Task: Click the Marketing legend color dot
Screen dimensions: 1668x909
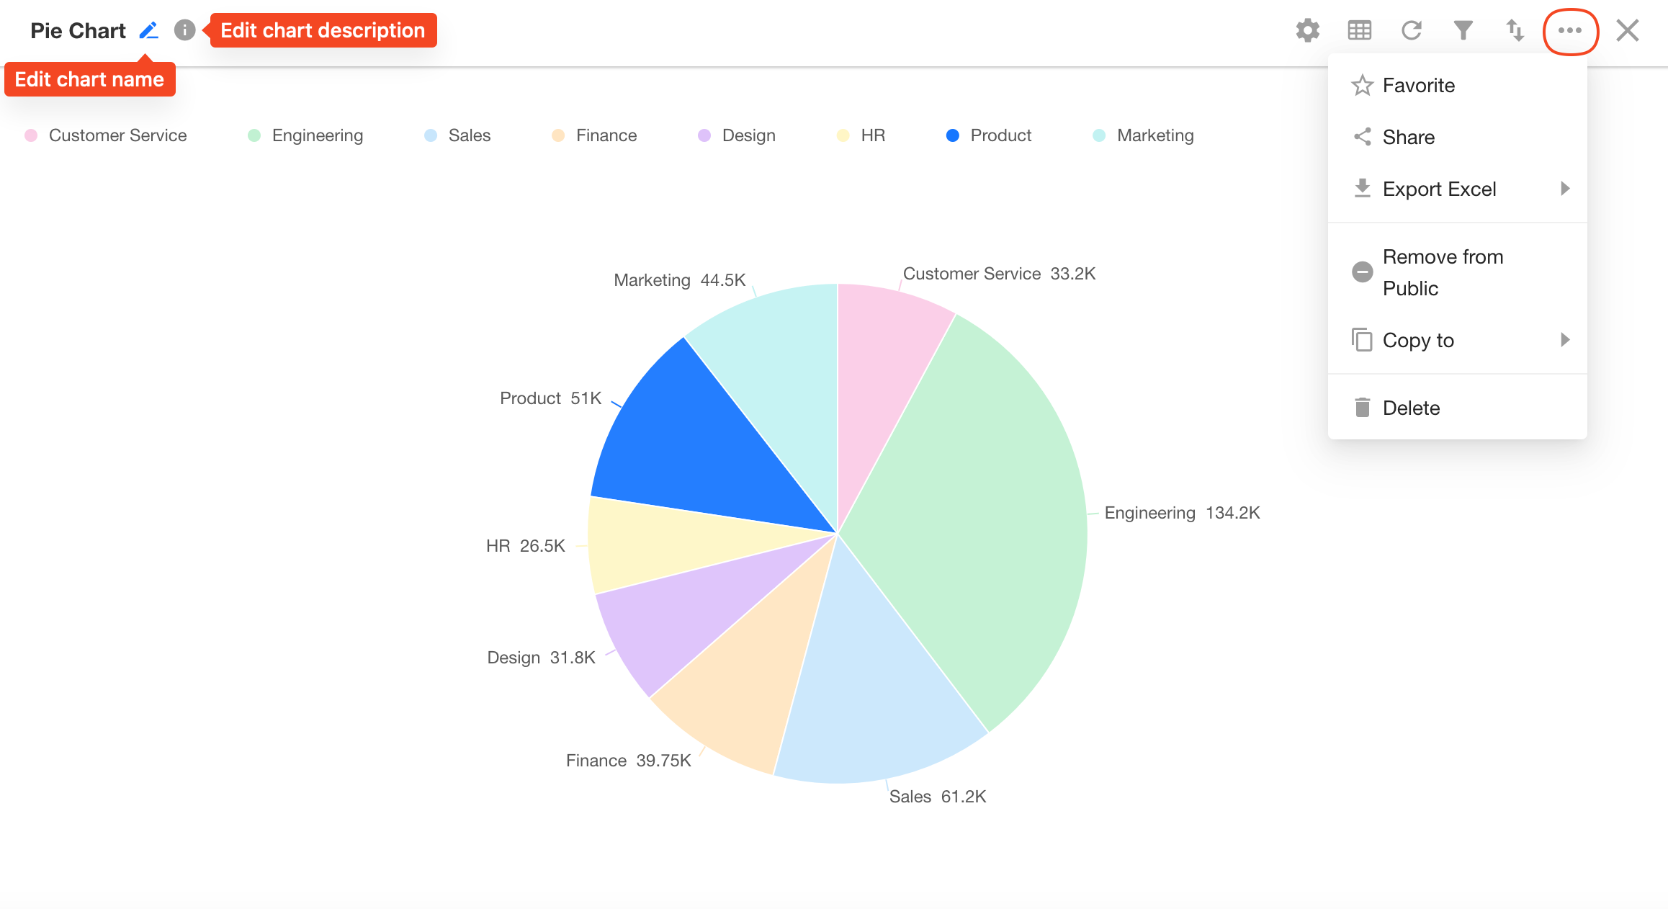Action: tap(1099, 135)
